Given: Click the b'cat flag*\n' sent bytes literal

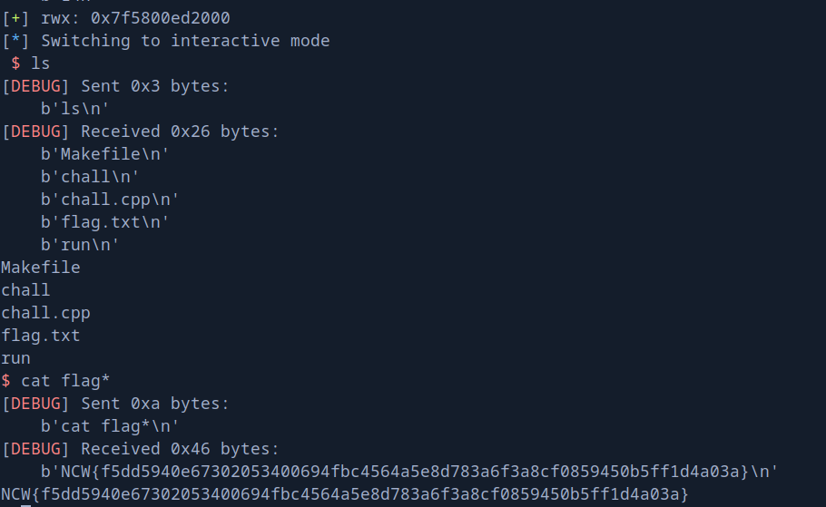Looking at the screenshot, I should point(104,426).
